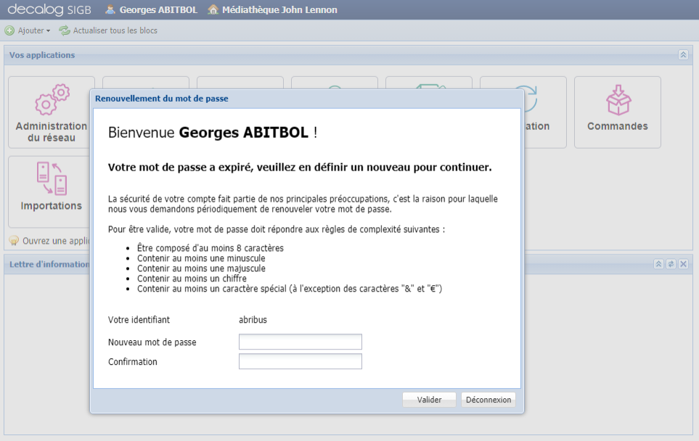Open the Commandes application
Viewport: 699px width, 441px height.
point(616,112)
